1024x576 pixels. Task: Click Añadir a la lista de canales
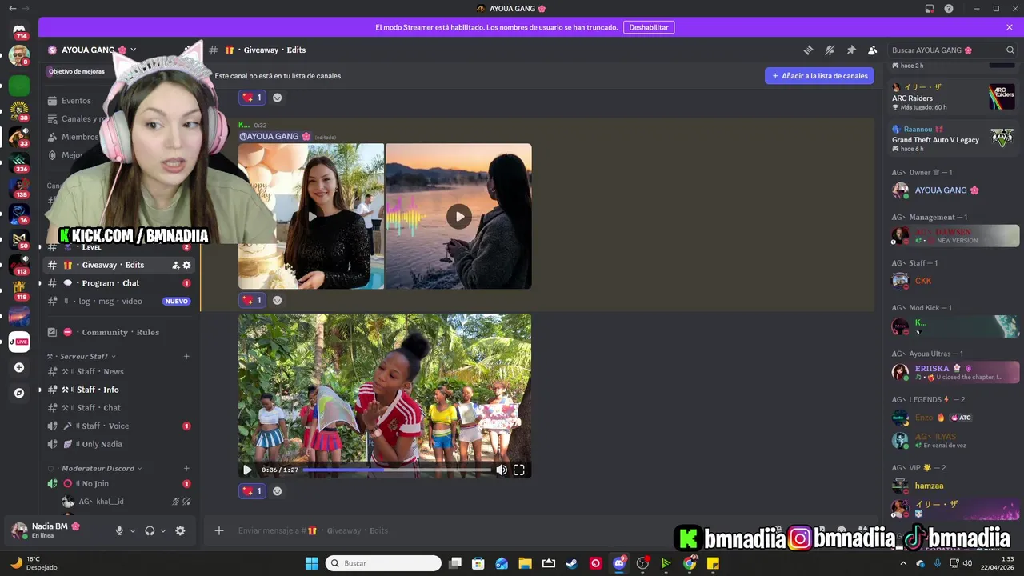click(x=819, y=76)
